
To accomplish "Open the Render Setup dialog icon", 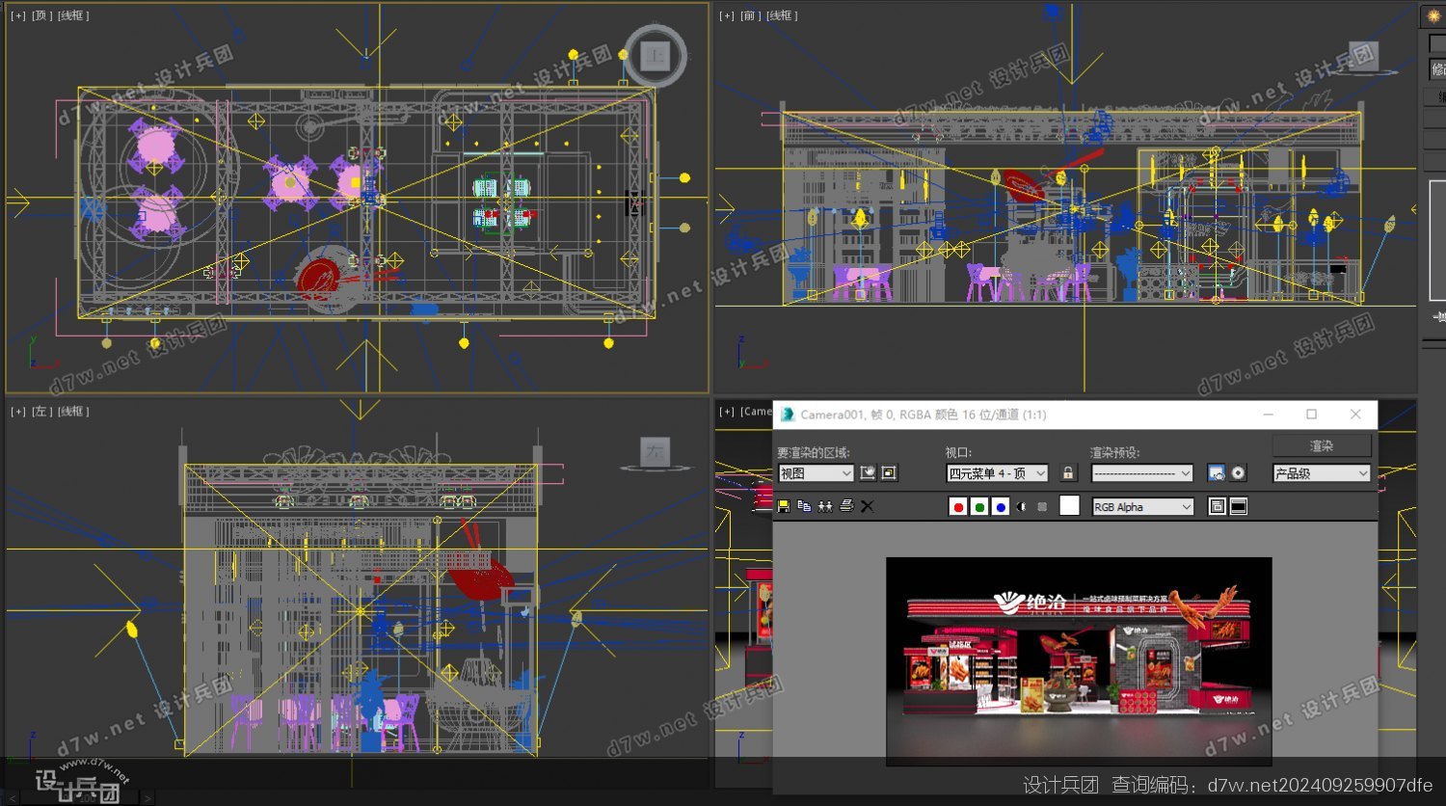I will pyautogui.click(x=1217, y=472).
